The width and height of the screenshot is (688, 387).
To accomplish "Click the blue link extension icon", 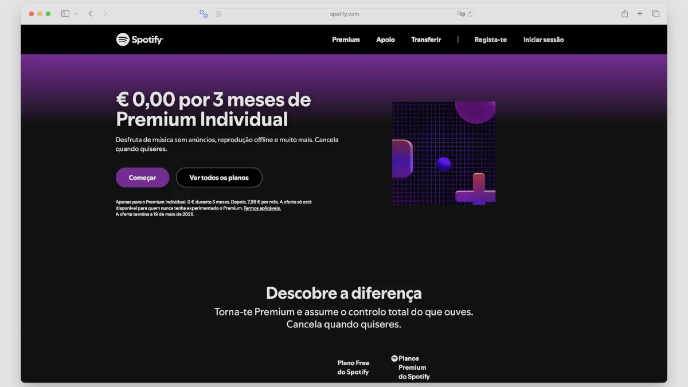I will 204,14.
